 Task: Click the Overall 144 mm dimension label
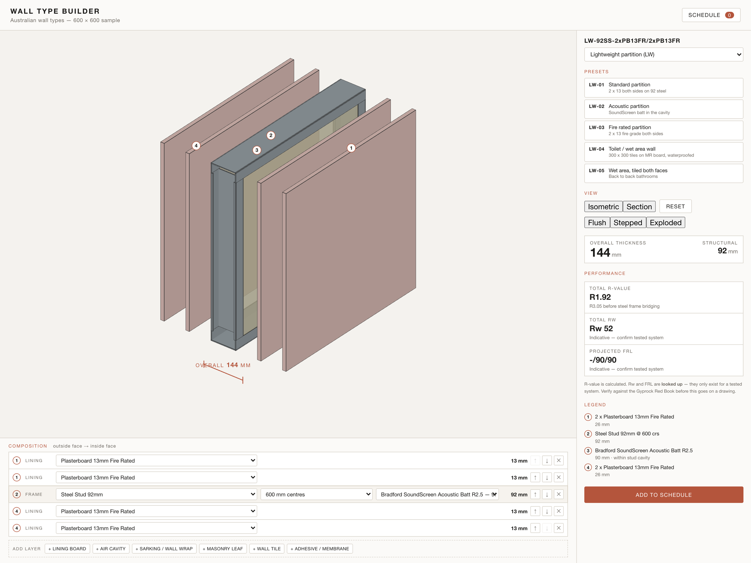[x=223, y=365]
